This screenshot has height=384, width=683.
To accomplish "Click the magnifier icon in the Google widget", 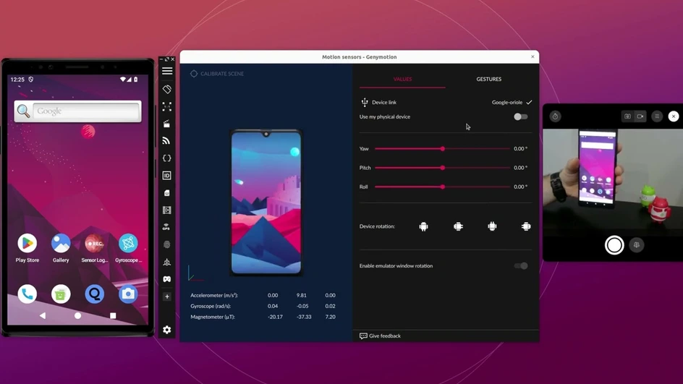I will point(24,111).
